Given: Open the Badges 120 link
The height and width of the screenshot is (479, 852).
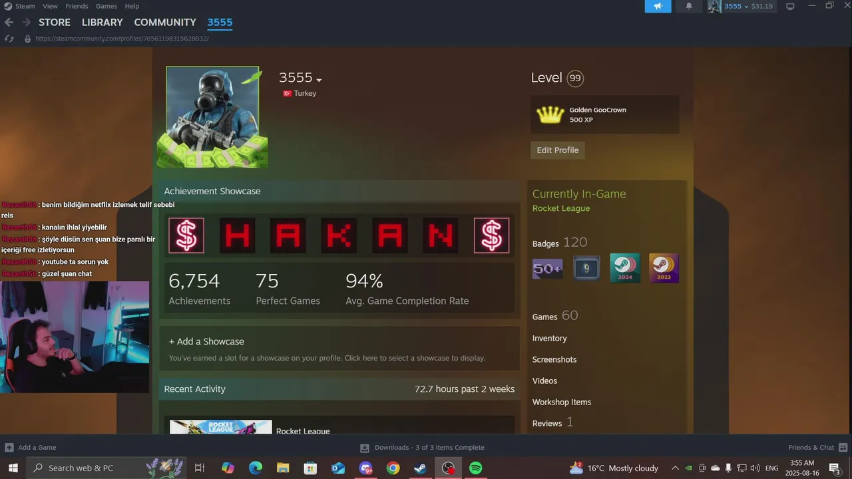Looking at the screenshot, I should pyautogui.click(x=560, y=243).
